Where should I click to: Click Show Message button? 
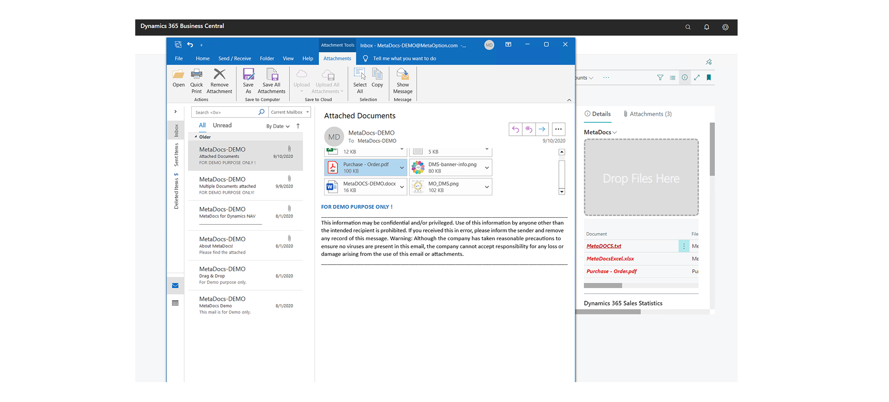coord(403,81)
